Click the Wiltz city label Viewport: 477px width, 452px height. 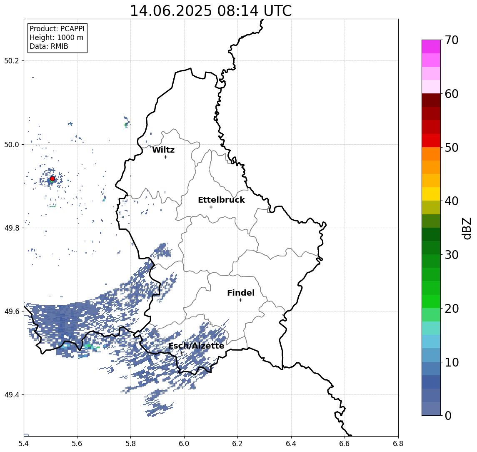[163, 150]
